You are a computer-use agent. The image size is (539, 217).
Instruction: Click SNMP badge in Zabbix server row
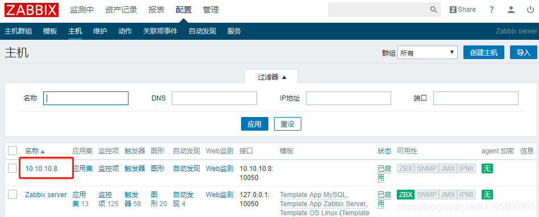(426, 195)
